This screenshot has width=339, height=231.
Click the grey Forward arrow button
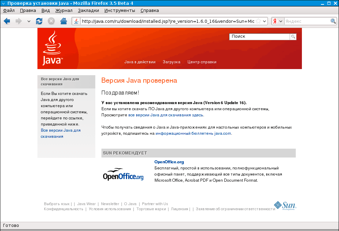[19, 21]
